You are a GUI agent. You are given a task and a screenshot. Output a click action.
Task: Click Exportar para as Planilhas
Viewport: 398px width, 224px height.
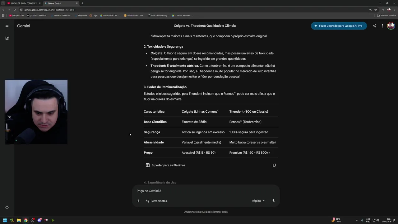165,165
